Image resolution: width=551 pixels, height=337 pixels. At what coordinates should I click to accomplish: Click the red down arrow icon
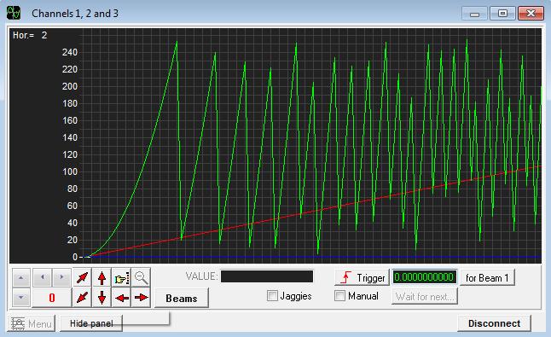pyautogui.click(x=101, y=298)
